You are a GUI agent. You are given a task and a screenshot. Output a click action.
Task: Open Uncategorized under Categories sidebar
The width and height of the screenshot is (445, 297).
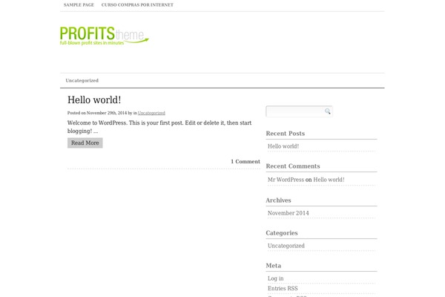coord(286,246)
